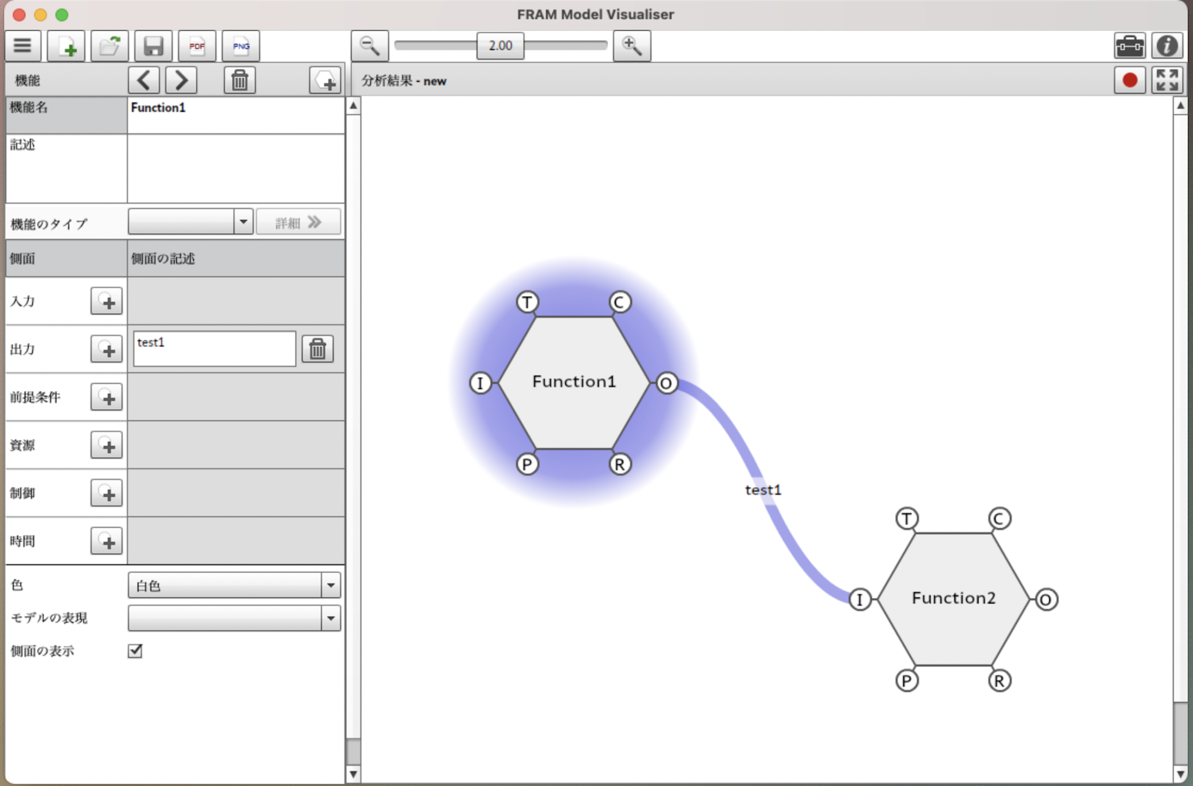
Task: Create a new FRAM model
Action: 66,46
